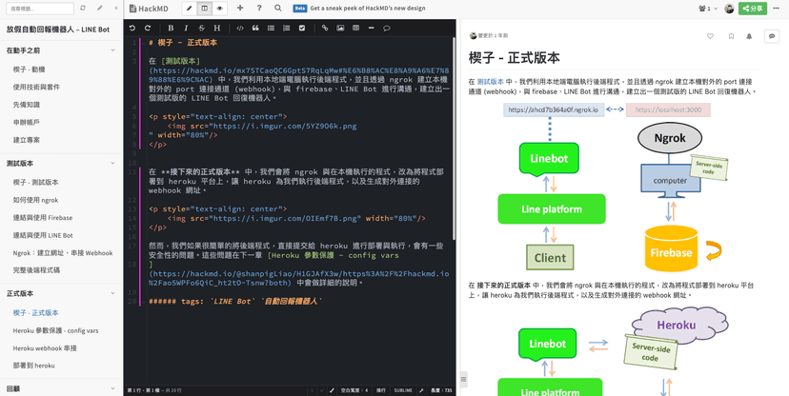The height and width of the screenshot is (396, 789).
Task: Click the brush icon in the status bar
Action: coord(332,390)
